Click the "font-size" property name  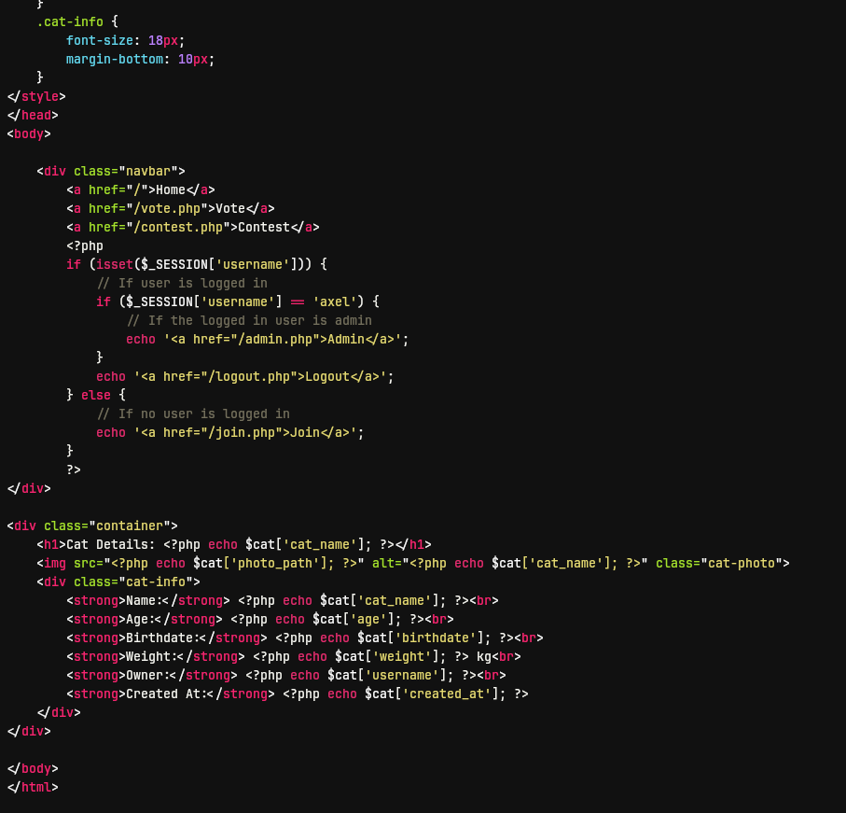100,40
